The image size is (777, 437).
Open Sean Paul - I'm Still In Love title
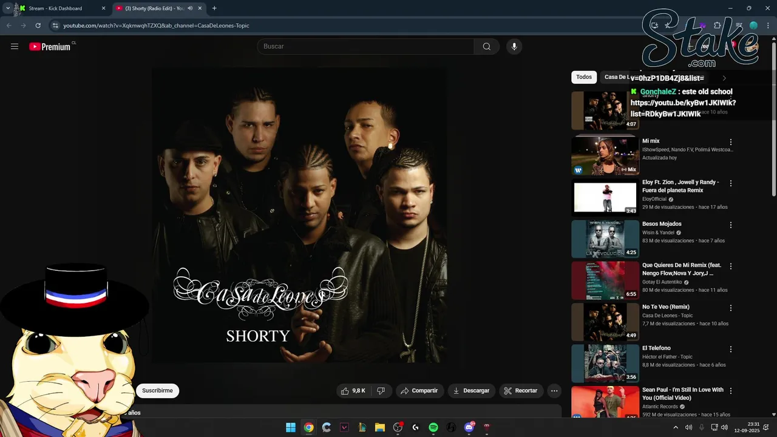(x=683, y=394)
